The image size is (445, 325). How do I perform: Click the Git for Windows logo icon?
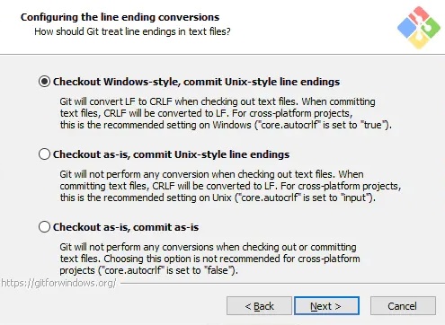(419, 28)
